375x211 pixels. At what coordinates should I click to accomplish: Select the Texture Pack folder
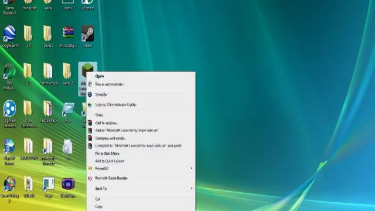point(49,111)
